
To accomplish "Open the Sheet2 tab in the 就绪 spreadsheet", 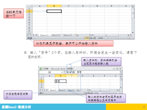I will coord(56,35).
